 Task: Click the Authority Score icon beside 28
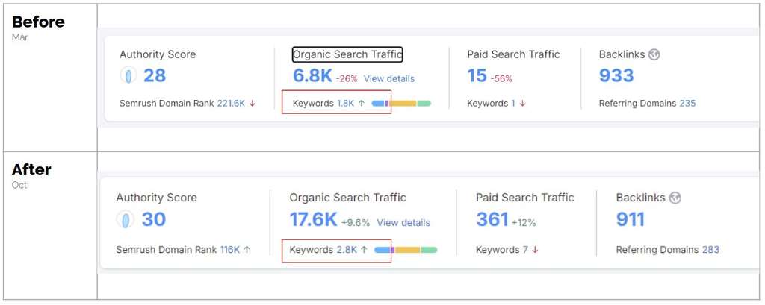[x=129, y=75]
